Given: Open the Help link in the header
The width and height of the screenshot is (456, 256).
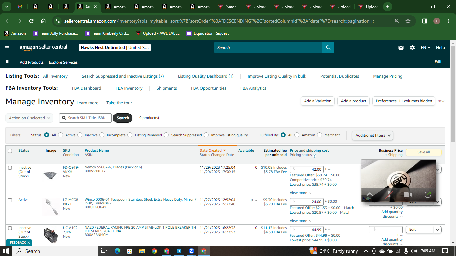Looking at the screenshot, I should pos(440,48).
